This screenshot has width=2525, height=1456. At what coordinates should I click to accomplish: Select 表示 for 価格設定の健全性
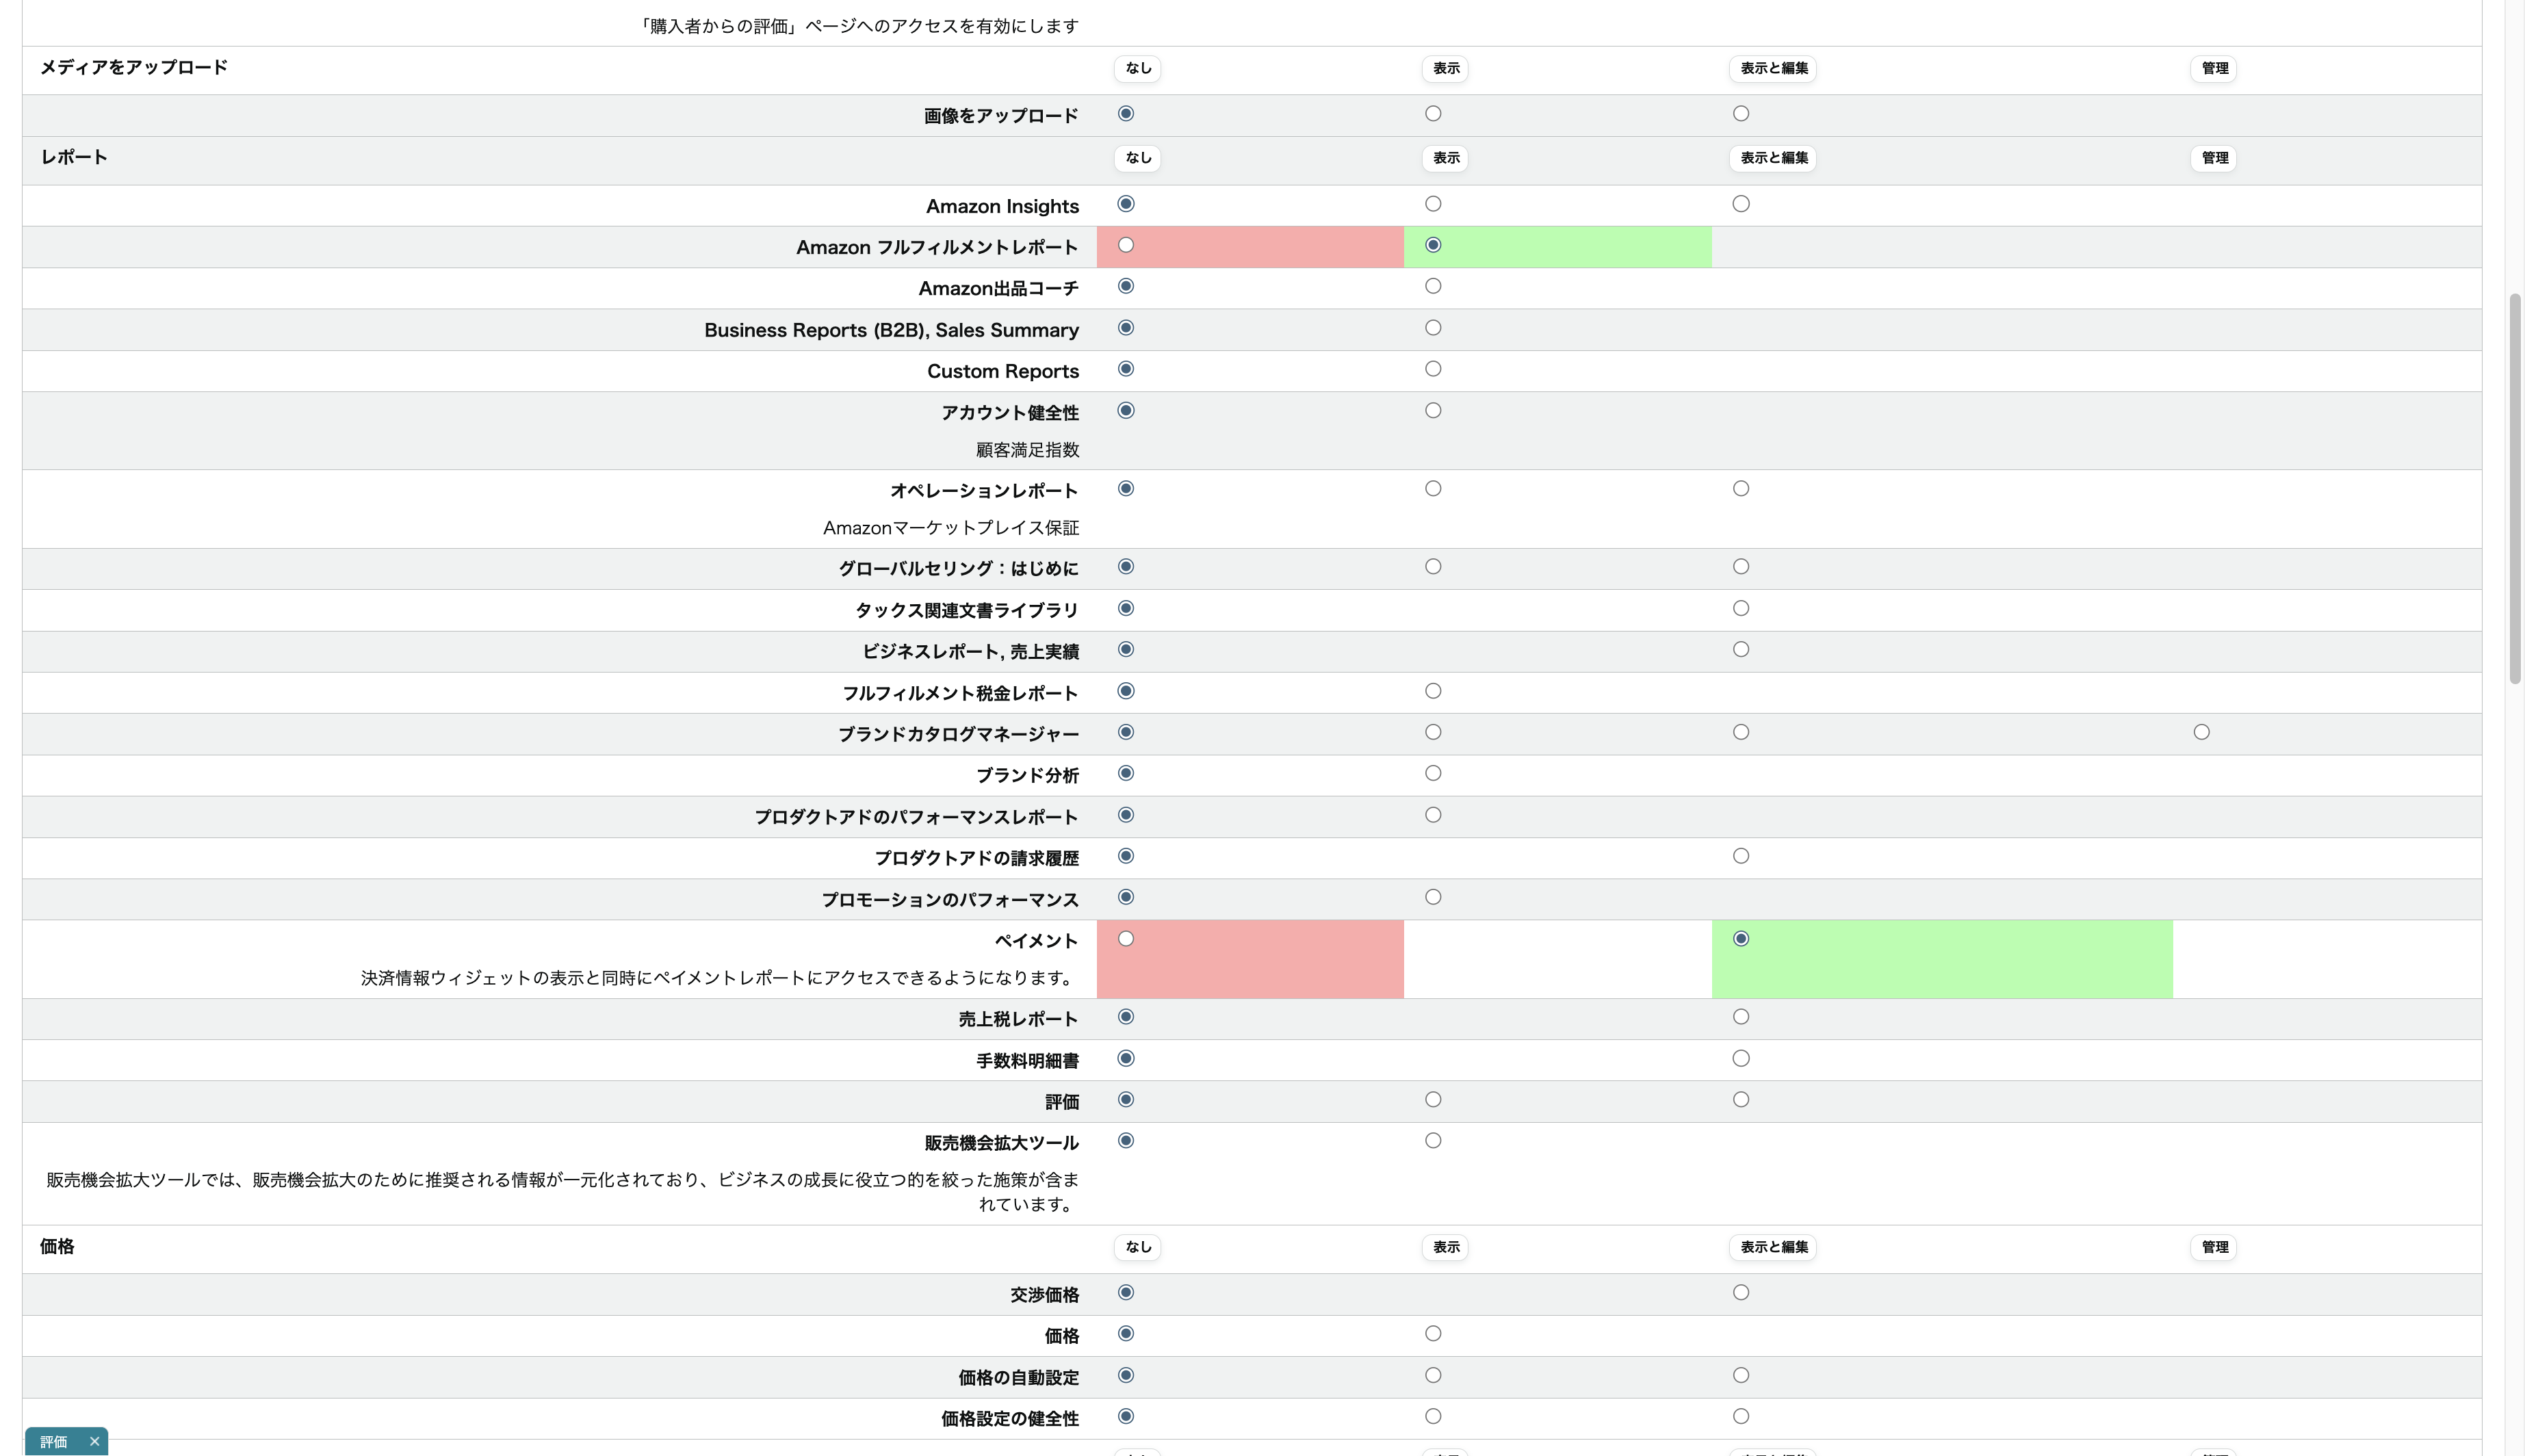coord(1433,1416)
